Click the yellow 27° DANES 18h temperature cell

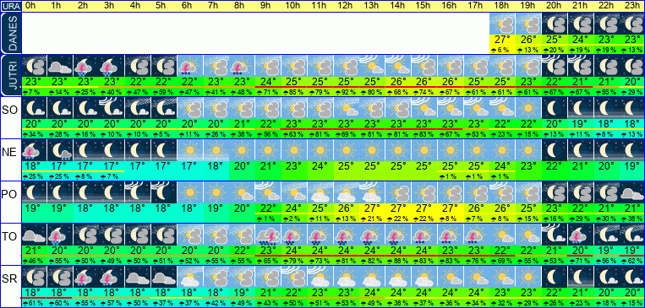(503, 41)
